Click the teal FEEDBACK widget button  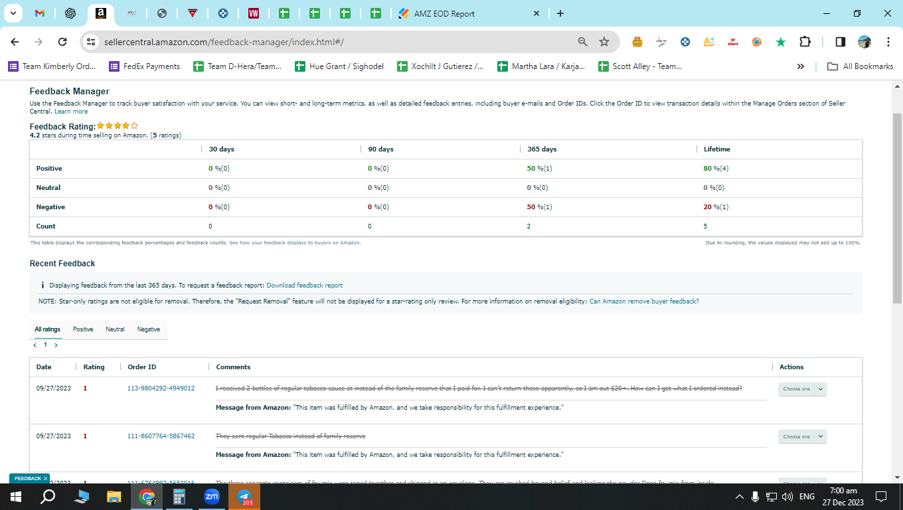click(x=27, y=478)
